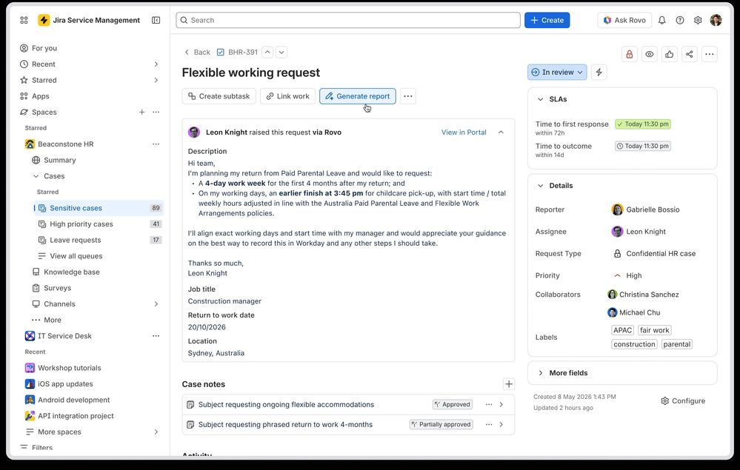Open options for the Approved case note
The image size is (740, 470).
pyautogui.click(x=489, y=404)
